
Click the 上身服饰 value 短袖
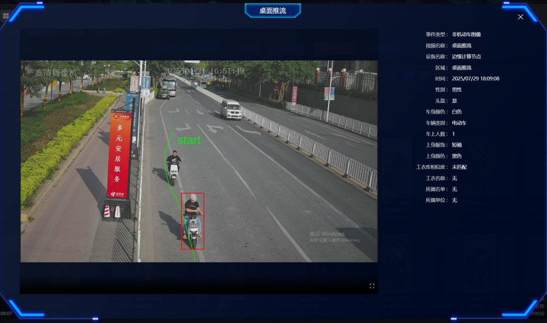pos(457,145)
